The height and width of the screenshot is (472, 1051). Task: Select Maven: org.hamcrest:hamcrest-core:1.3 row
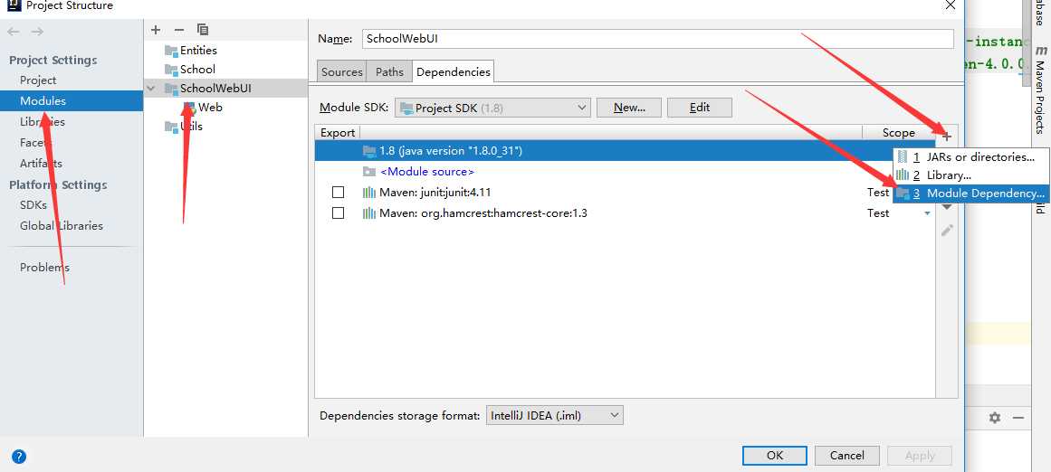pyautogui.click(x=625, y=213)
